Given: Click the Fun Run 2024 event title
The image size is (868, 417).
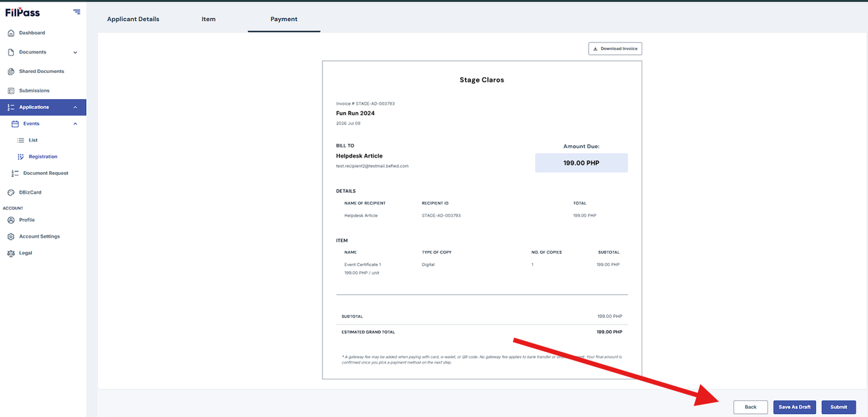Looking at the screenshot, I should 355,113.
